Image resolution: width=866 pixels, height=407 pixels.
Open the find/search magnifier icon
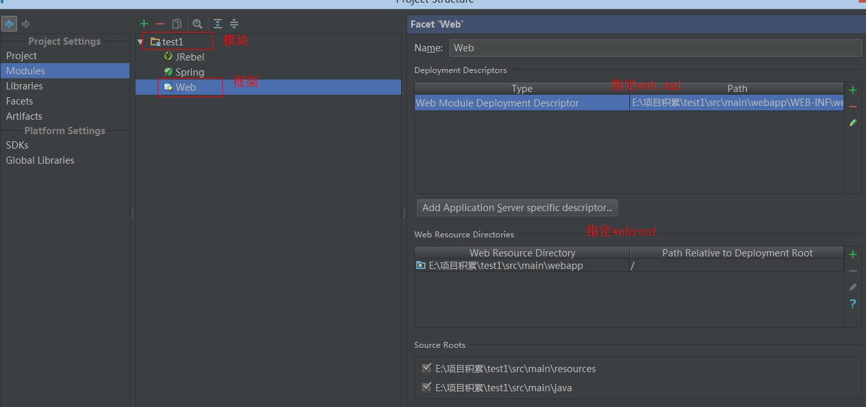(197, 24)
